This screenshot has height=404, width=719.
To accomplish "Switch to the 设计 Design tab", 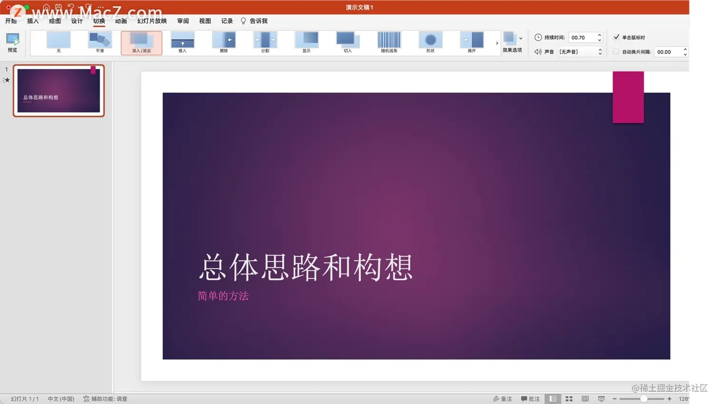I will click(77, 21).
